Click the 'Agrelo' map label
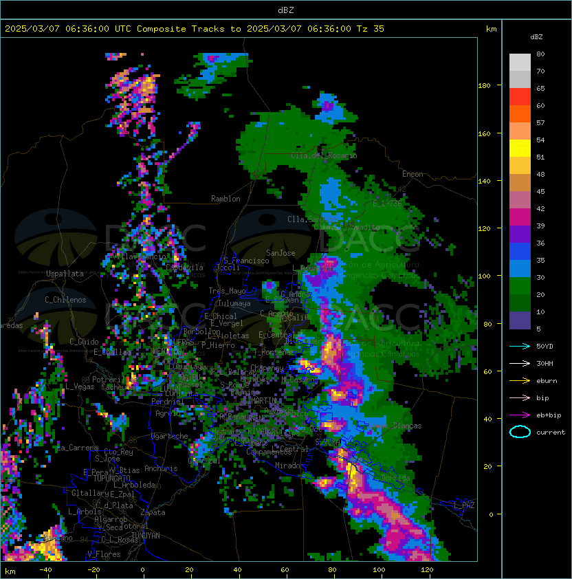Image resolution: width=572 pixels, height=579 pixels. 168,413
